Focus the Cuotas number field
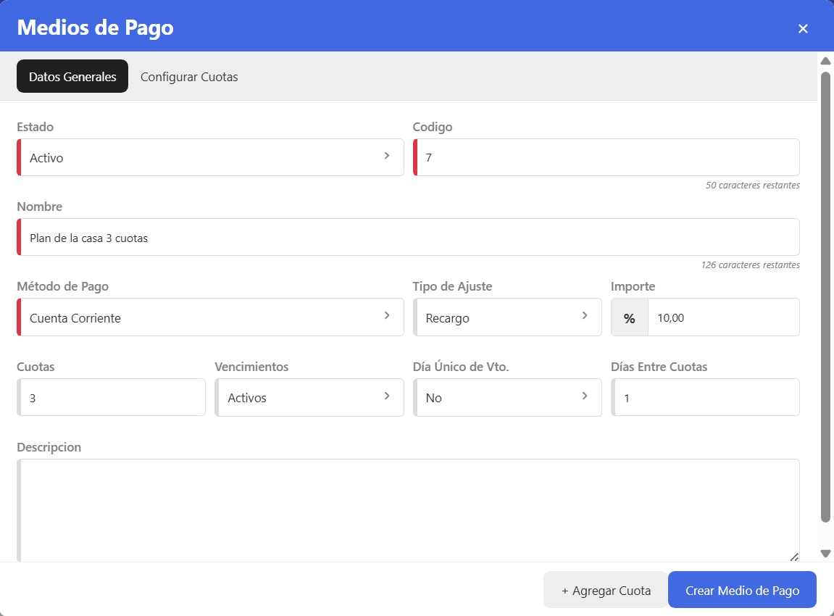The height and width of the screenshot is (616, 834). click(x=112, y=397)
